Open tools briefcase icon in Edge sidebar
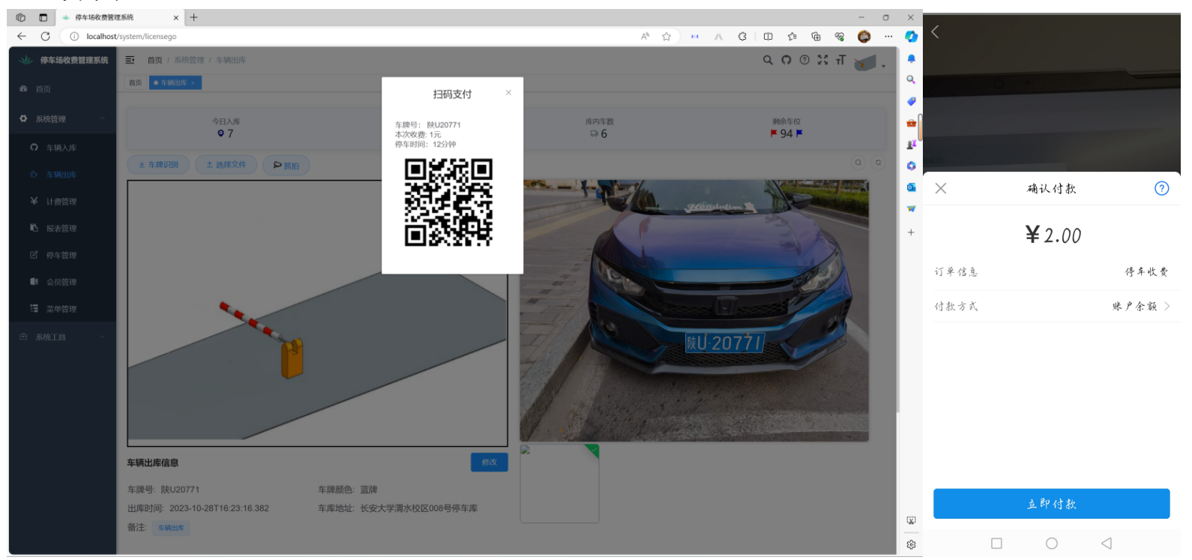 click(x=911, y=123)
